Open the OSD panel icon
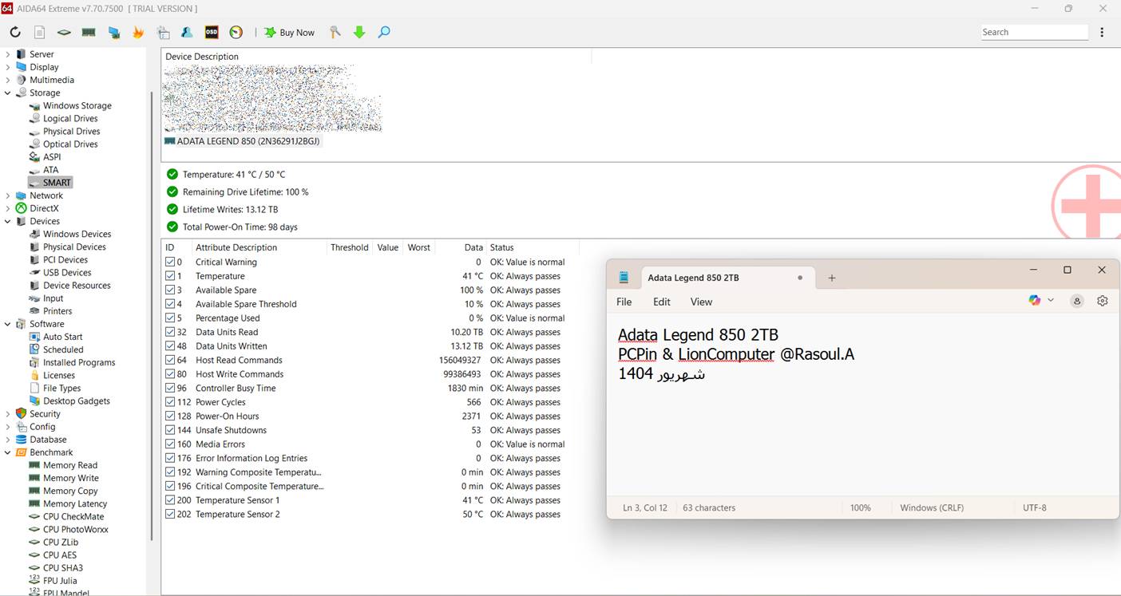The image size is (1121, 596). pos(212,33)
